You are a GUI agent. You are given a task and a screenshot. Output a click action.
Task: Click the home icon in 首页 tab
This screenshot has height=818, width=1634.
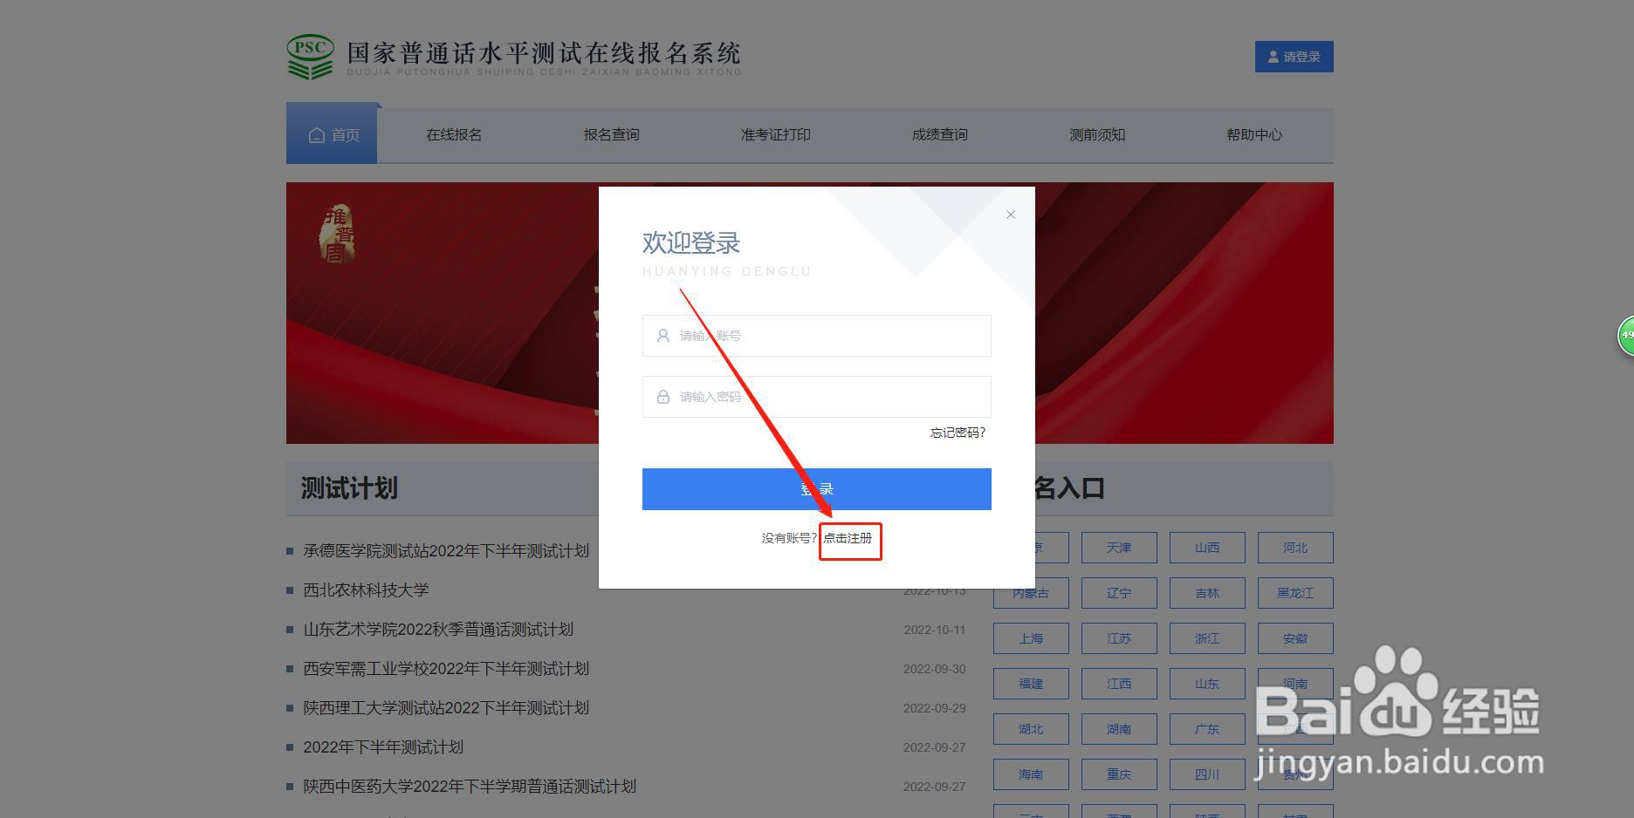pyautogui.click(x=315, y=134)
